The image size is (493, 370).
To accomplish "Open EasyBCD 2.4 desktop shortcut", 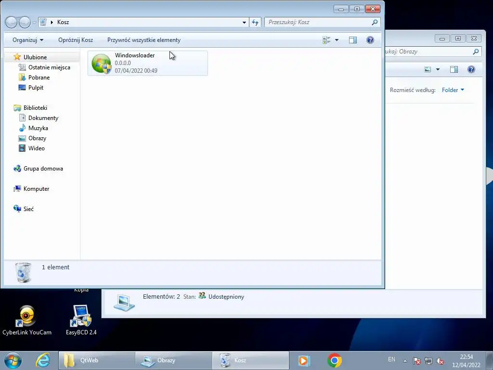I will 81,320.
